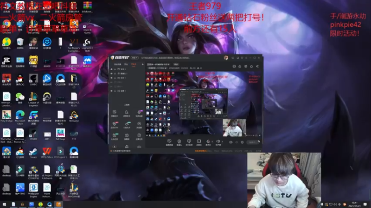Mute the 扬声器 speaker icon
371x208 pixels.
218,142
